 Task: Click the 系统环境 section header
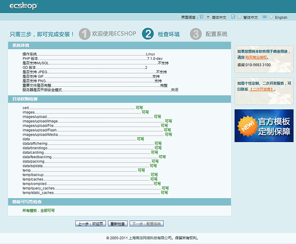coord(120,45)
